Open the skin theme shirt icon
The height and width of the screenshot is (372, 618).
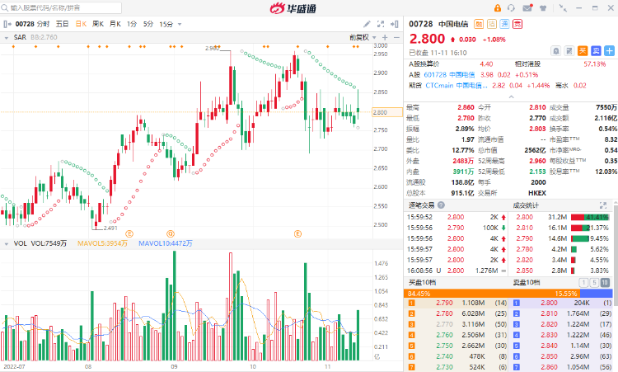click(545, 9)
